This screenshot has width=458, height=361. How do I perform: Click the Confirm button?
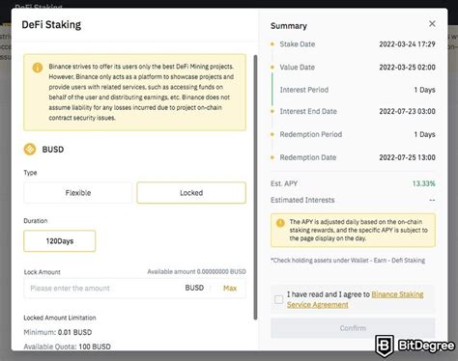pos(353,328)
